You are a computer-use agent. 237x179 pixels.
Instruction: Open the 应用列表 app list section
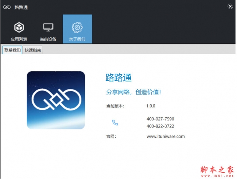[x=19, y=31]
